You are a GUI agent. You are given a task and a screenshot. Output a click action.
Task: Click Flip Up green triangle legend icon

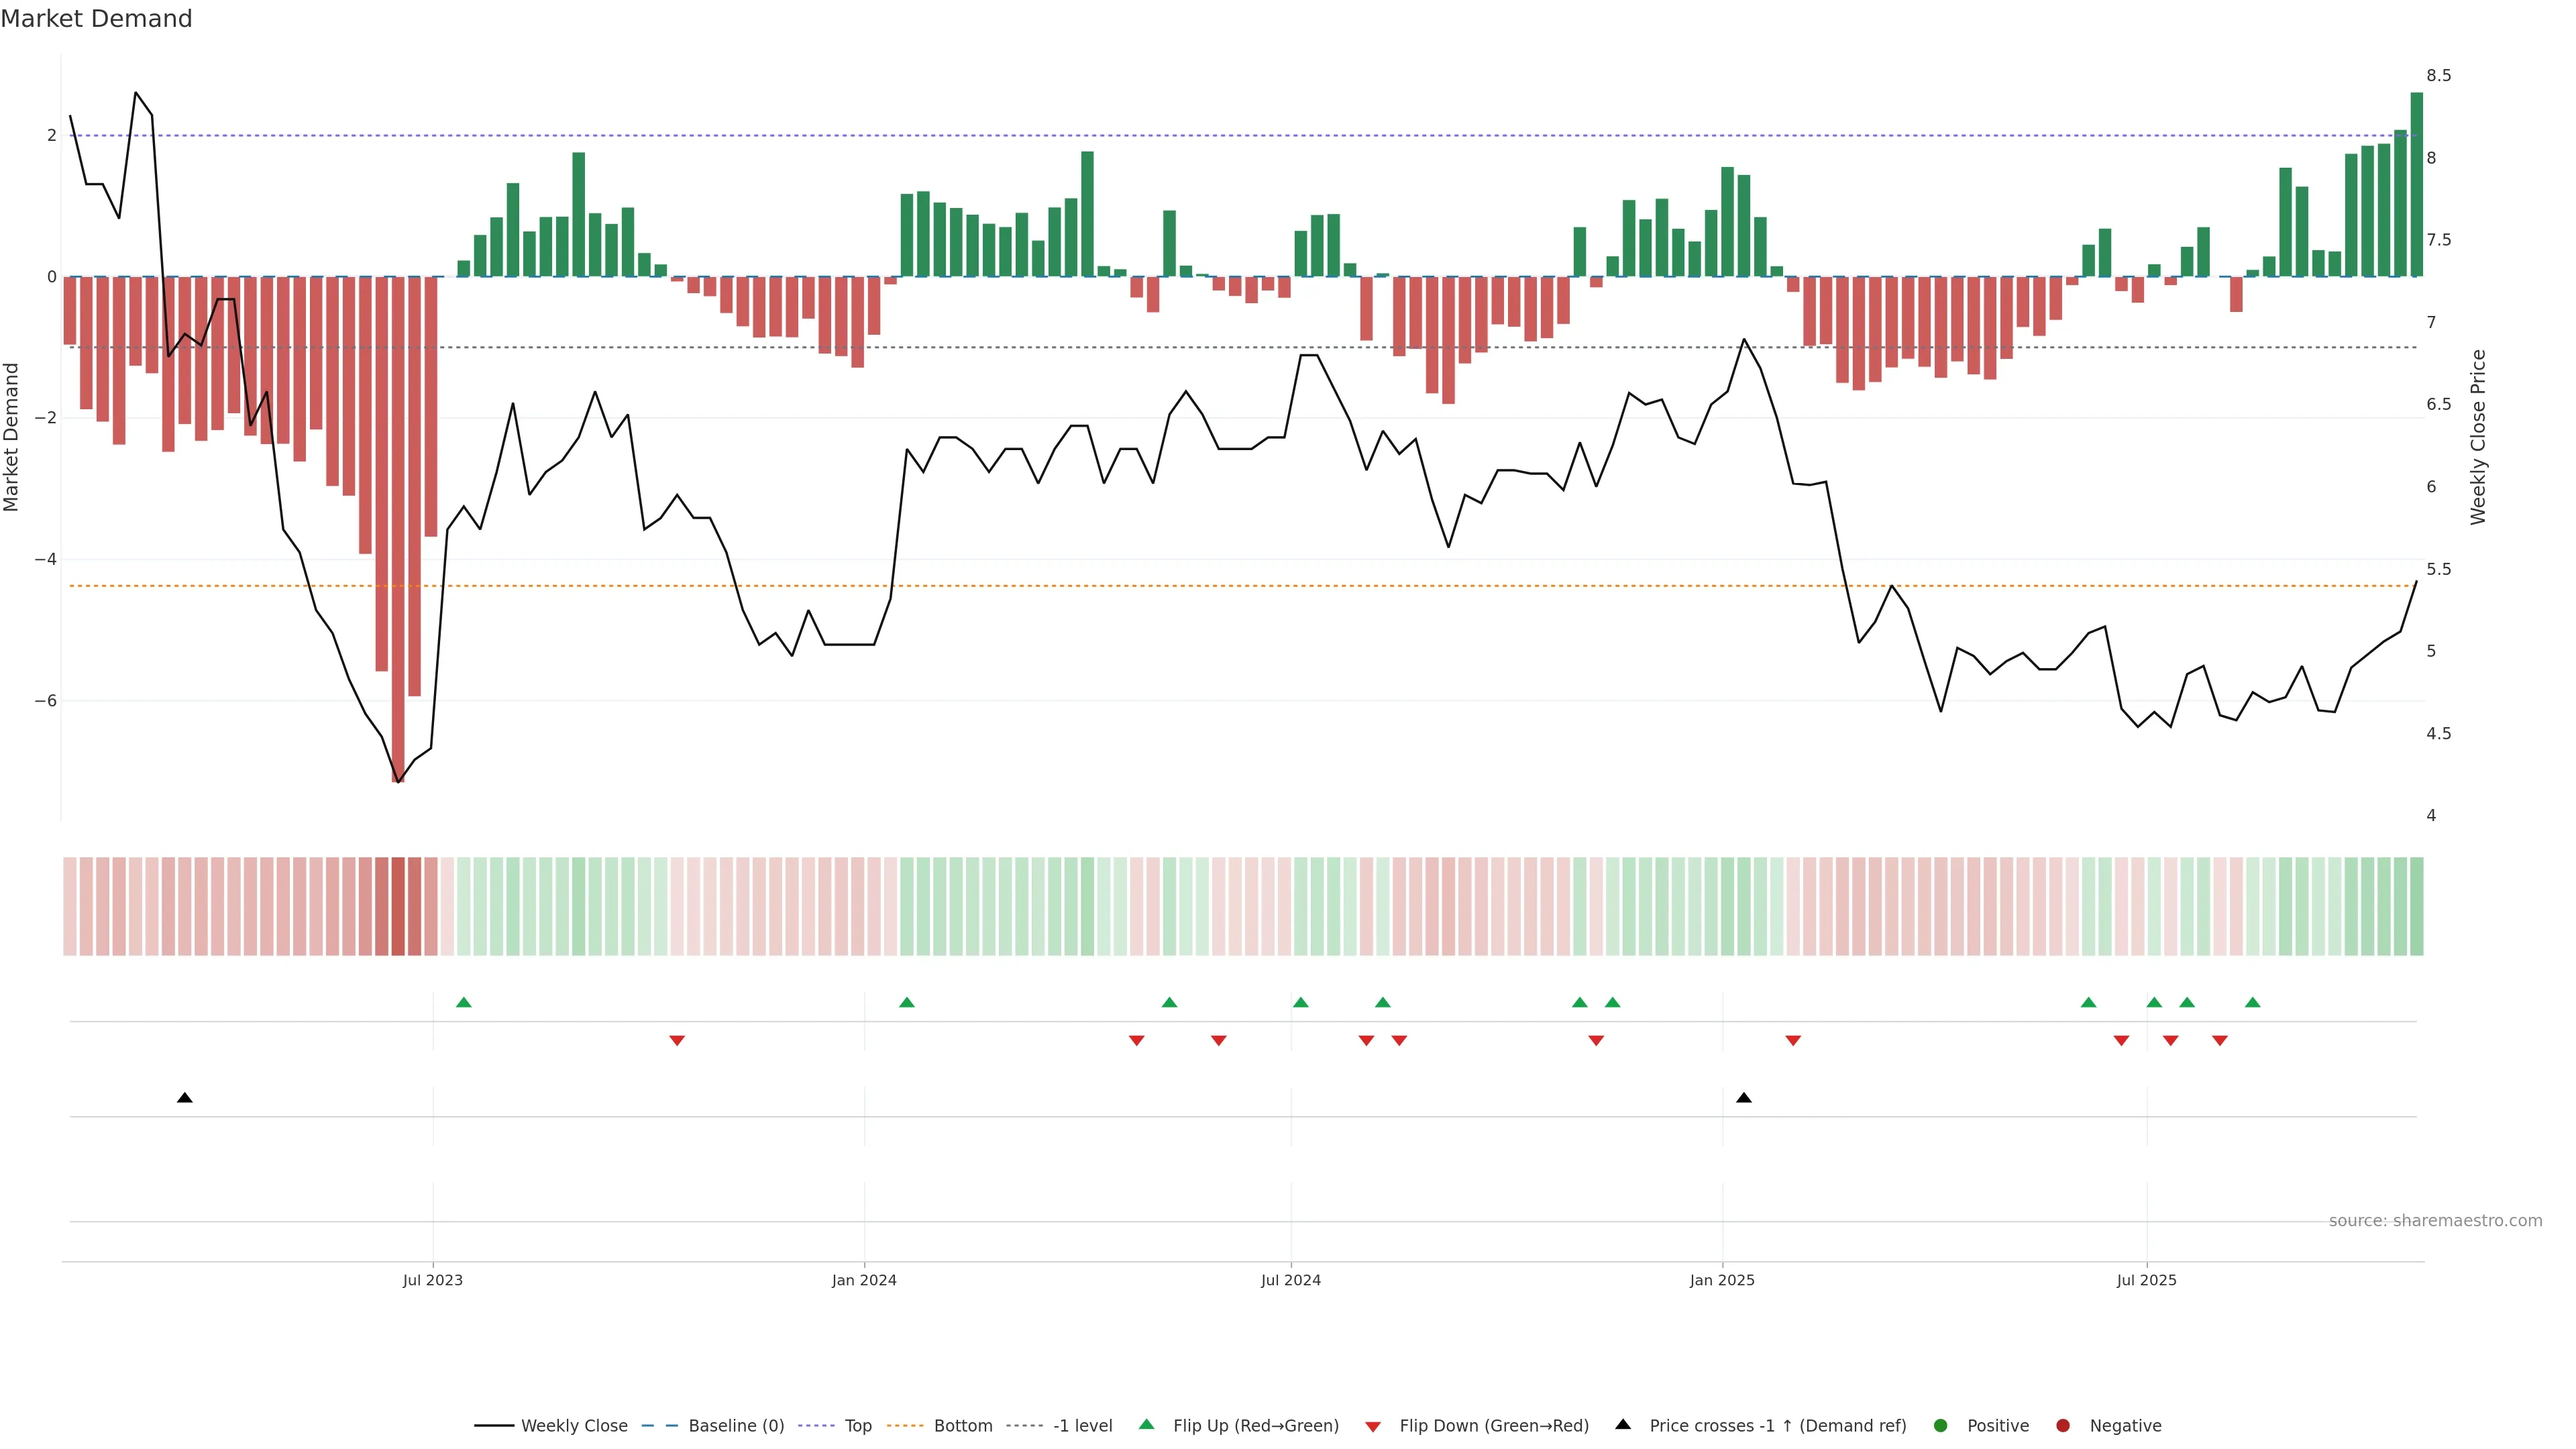click(1147, 1425)
